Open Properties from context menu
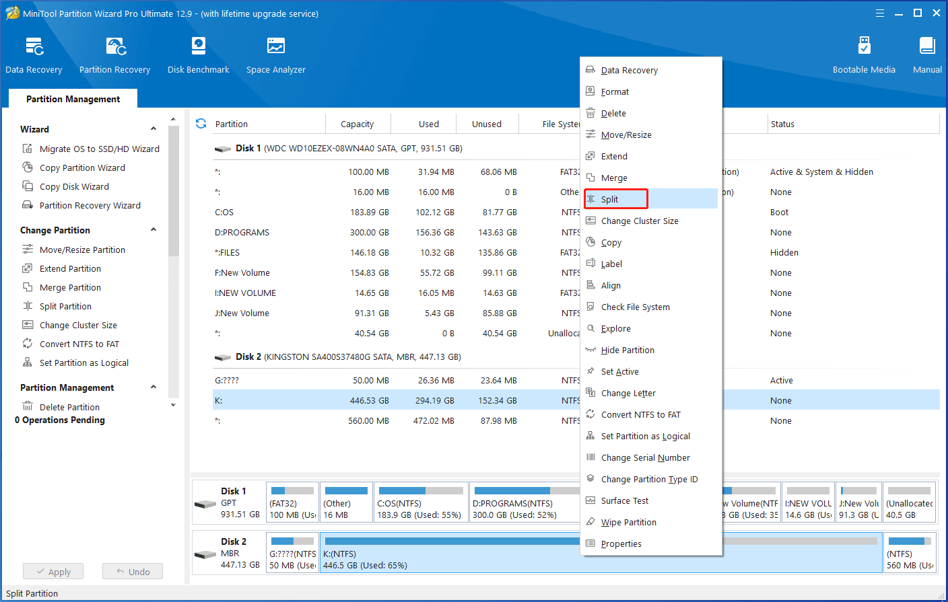Viewport: 948px width, 602px height. (x=650, y=543)
